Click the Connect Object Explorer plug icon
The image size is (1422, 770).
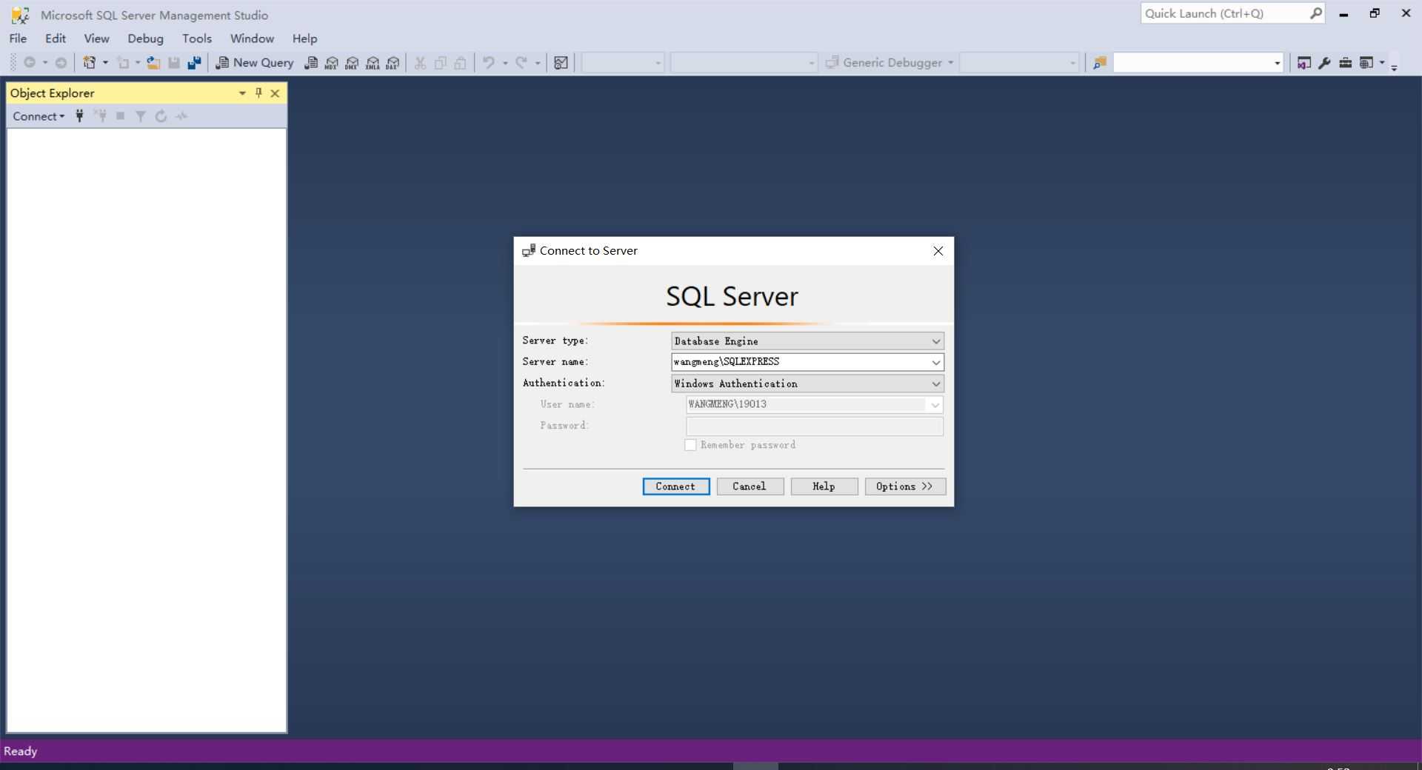(79, 115)
